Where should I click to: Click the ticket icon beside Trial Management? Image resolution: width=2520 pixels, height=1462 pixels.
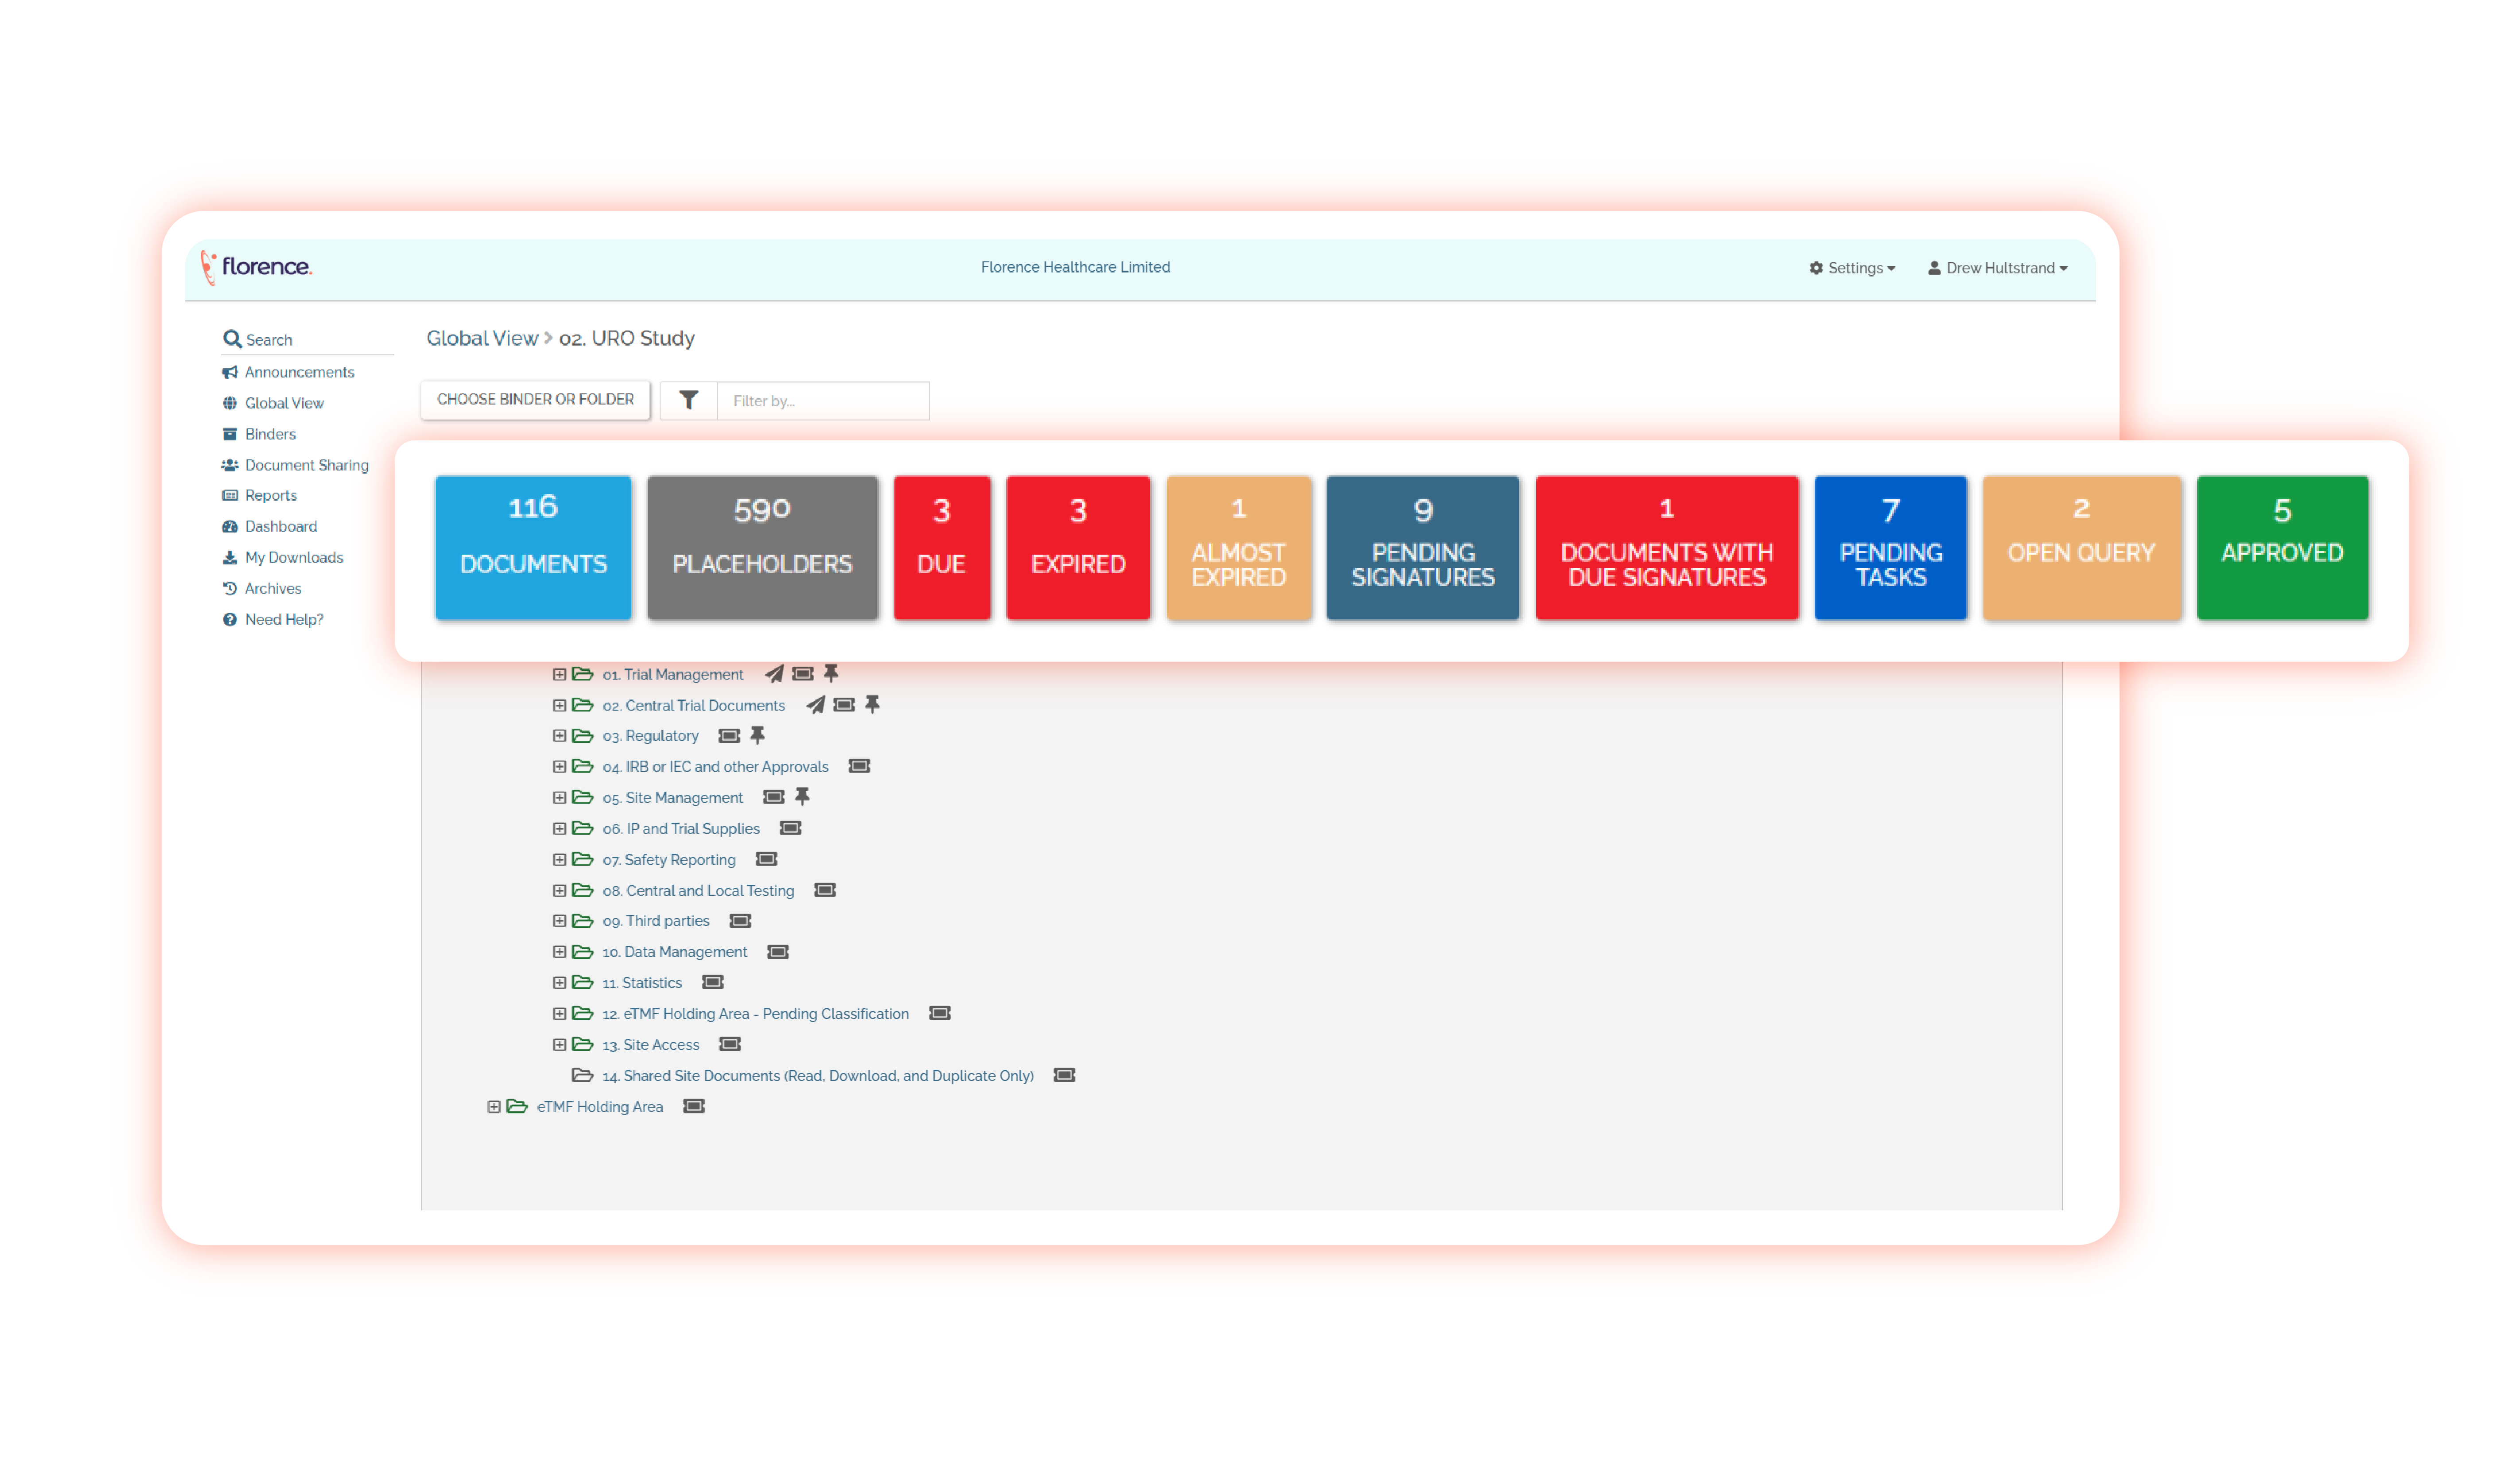tap(802, 674)
